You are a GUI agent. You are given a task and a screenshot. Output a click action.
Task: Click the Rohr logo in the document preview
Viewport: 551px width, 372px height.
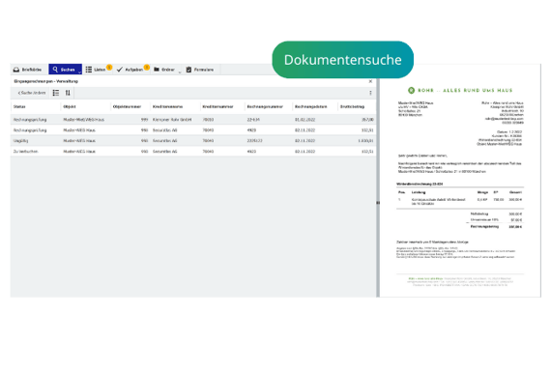(411, 90)
